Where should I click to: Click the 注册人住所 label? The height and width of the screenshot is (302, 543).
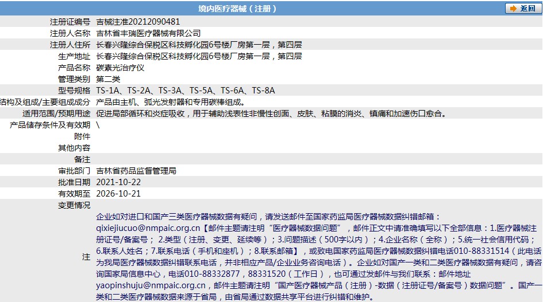(x=70, y=45)
